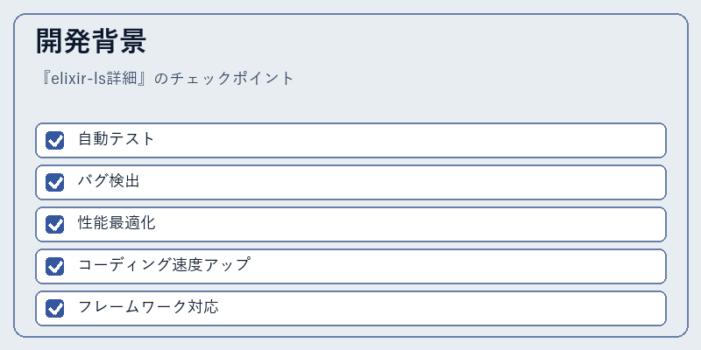Click the バグ検出 label text
Screen dimensions: 701x350
[109, 181]
